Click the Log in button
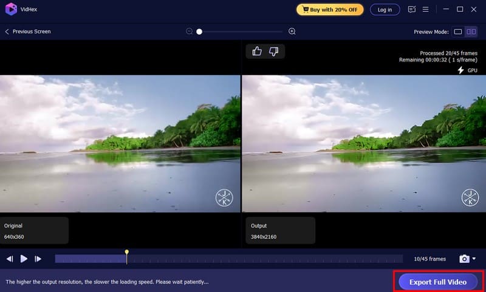This screenshot has width=486, height=292. click(x=385, y=10)
